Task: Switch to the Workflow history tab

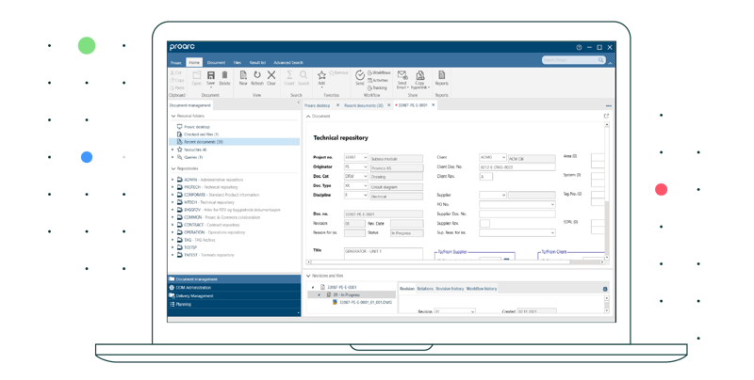Action: (x=482, y=289)
